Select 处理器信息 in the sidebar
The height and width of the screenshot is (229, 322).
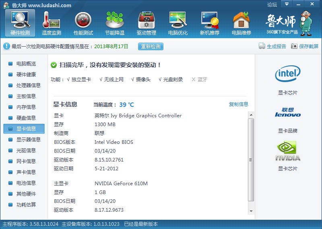tap(28, 85)
